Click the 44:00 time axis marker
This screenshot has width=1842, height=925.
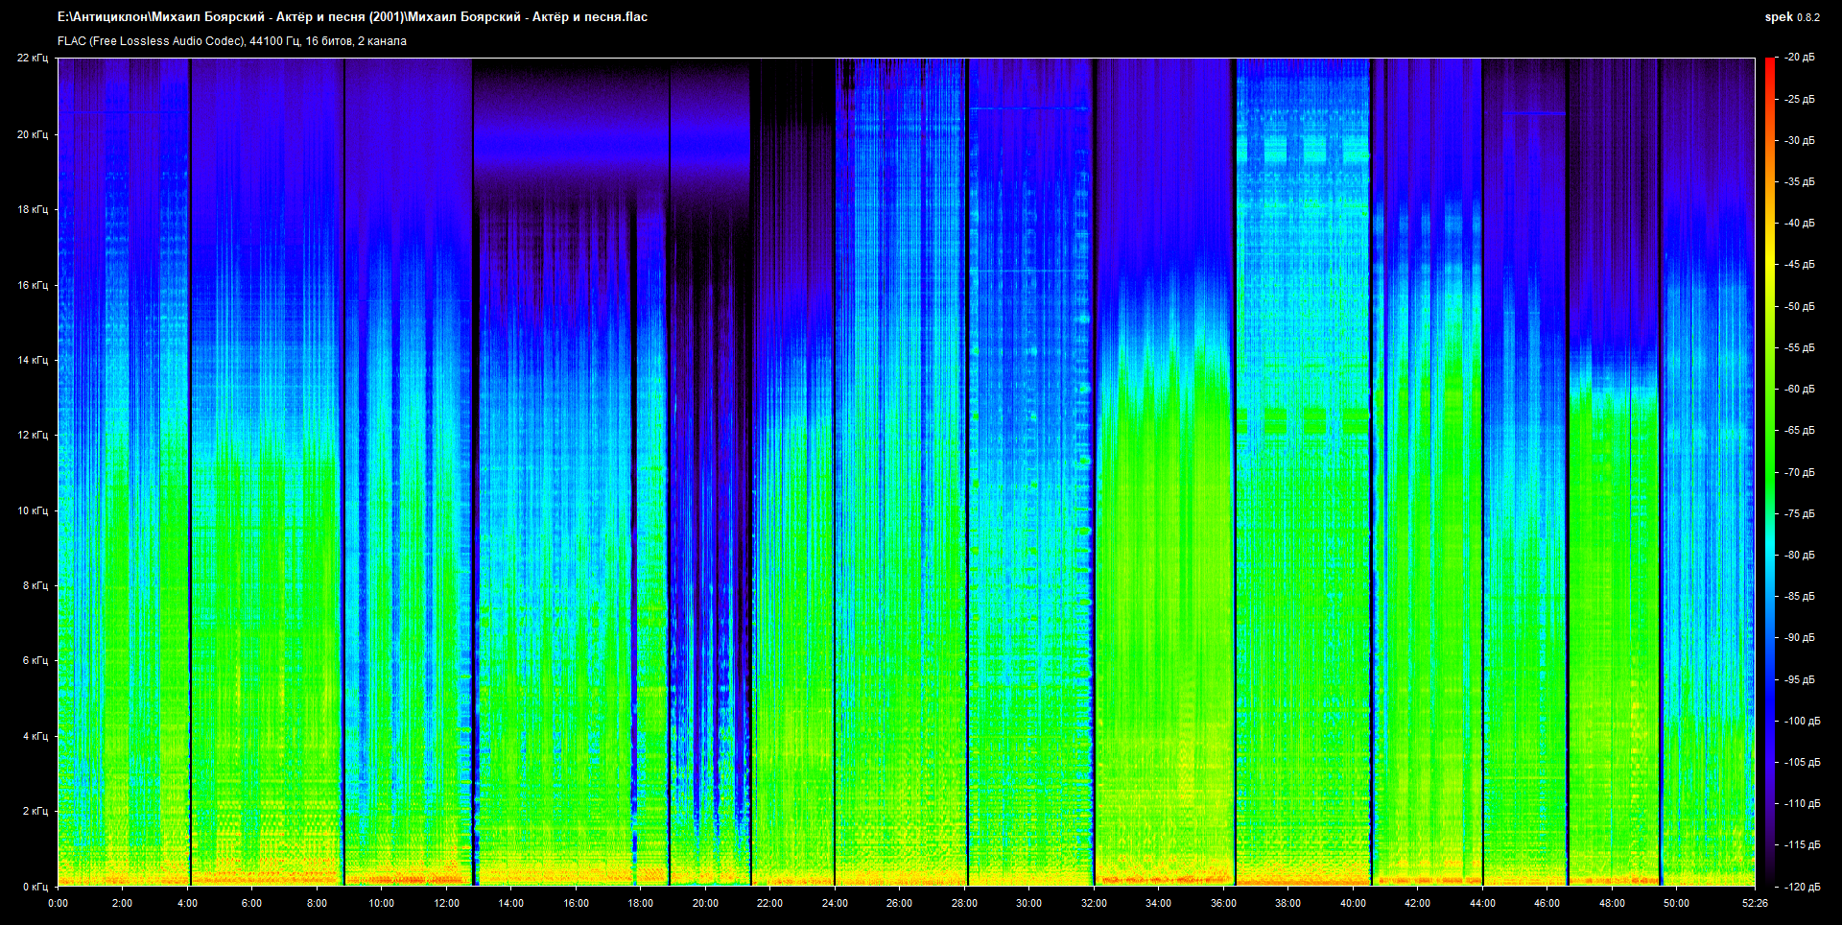(x=1482, y=903)
